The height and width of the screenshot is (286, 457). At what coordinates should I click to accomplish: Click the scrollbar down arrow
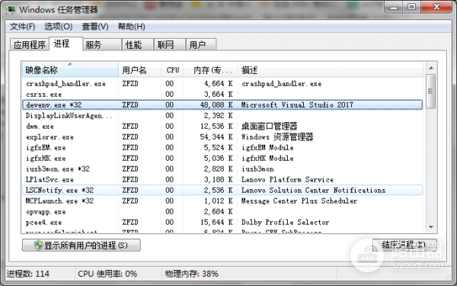click(431, 227)
